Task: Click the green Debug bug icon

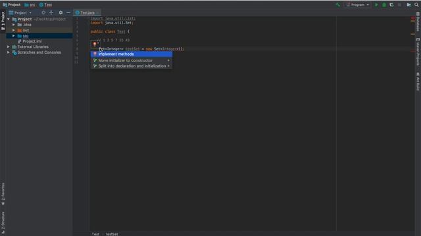Action: (x=384, y=5)
